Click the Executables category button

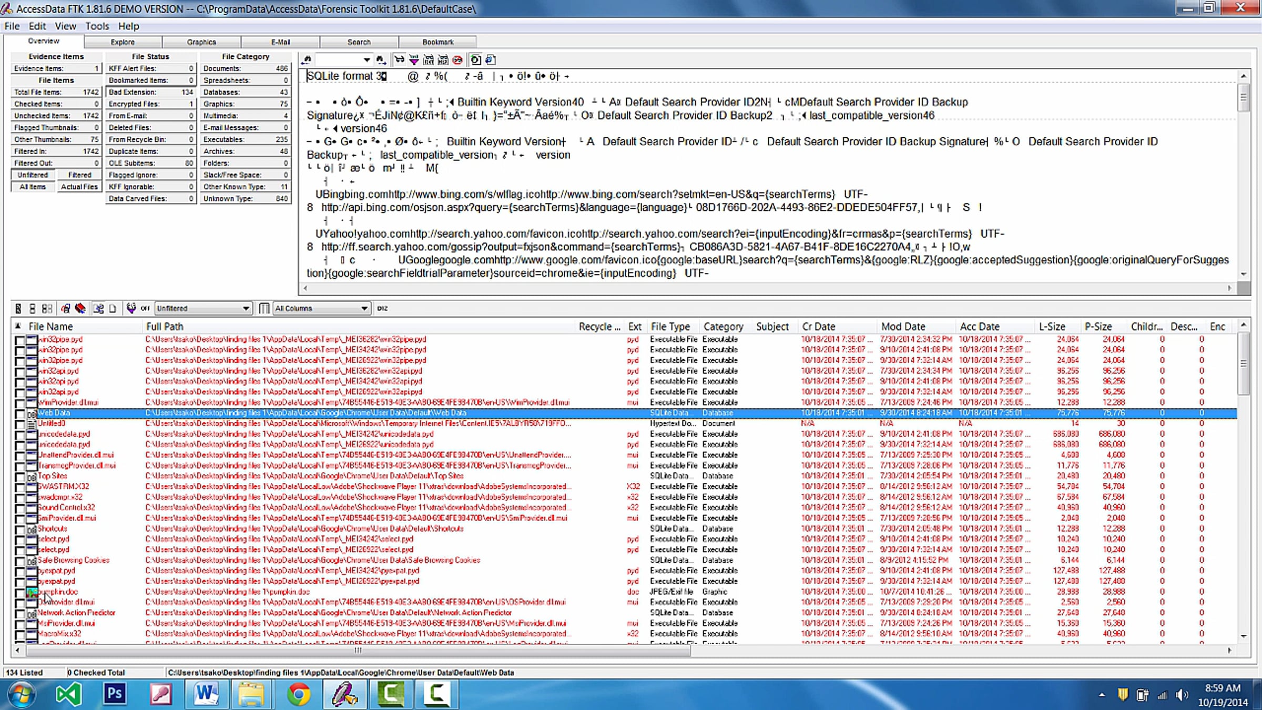246,139
